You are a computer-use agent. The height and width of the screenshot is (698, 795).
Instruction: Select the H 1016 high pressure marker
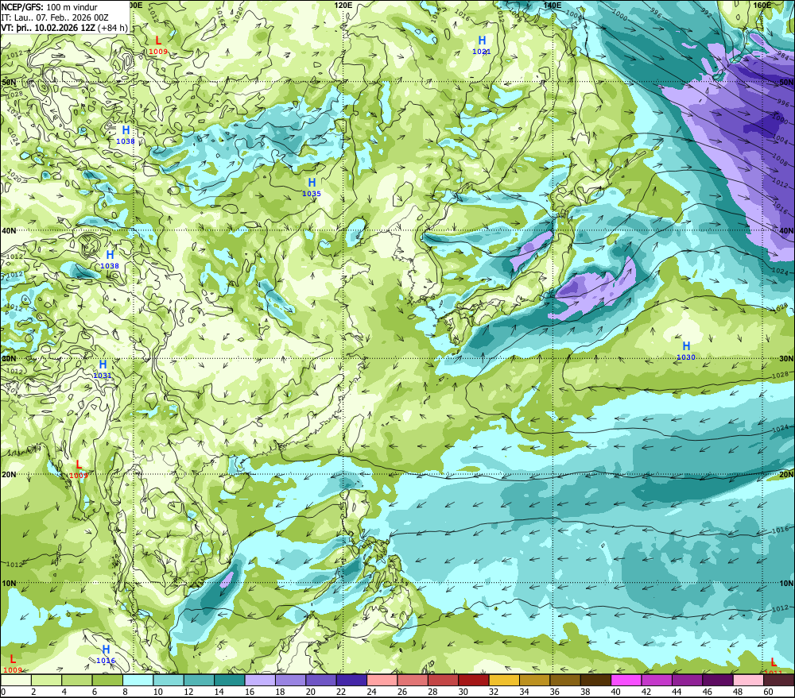(106, 654)
